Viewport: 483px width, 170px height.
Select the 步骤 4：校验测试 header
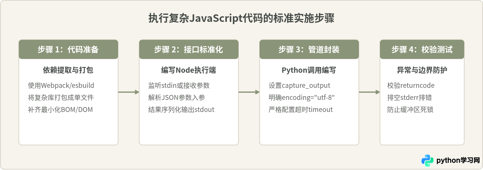click(422, 49)
